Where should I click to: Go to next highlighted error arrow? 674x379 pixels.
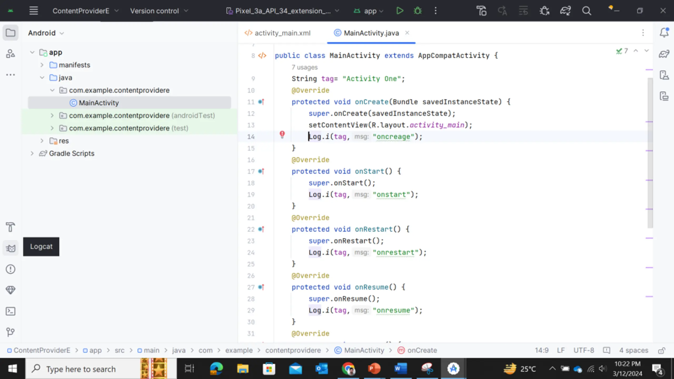pyautogui.click(x=647, y=51)
